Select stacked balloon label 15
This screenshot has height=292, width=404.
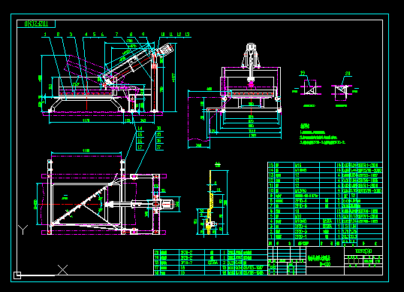click(x=140, y=135)
